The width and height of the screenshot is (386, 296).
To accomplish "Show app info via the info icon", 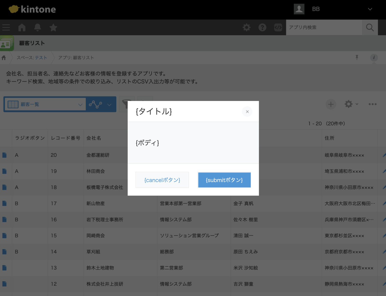I will click(x=374, y=57).
